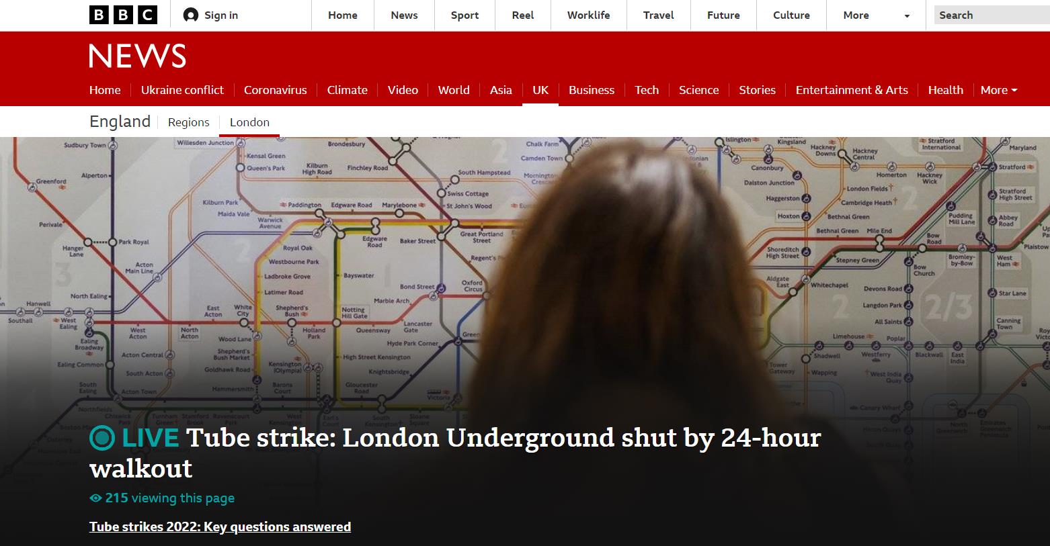Screen dimensions: 1050x546
Task: Open the Sport section
Action: tap(465, 15)
